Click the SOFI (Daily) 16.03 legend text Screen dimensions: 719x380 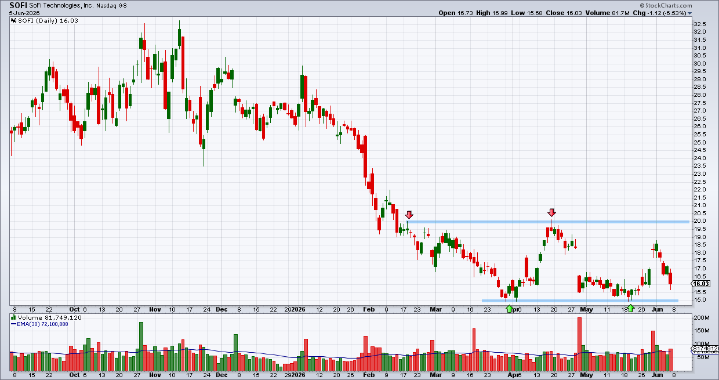[48, 20]
